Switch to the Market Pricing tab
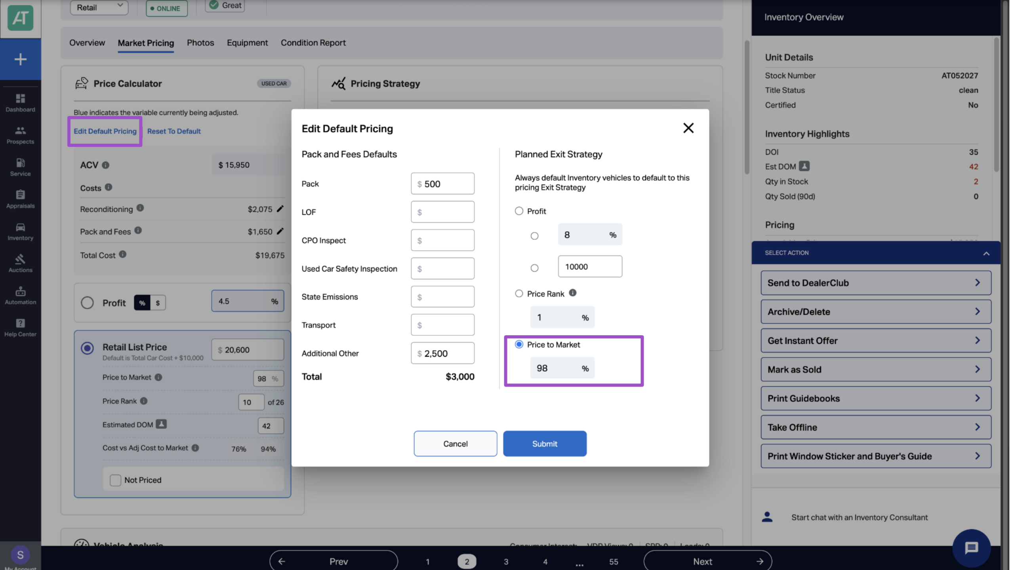Screen dimensions: 1014x570 (x=146, y=43)
